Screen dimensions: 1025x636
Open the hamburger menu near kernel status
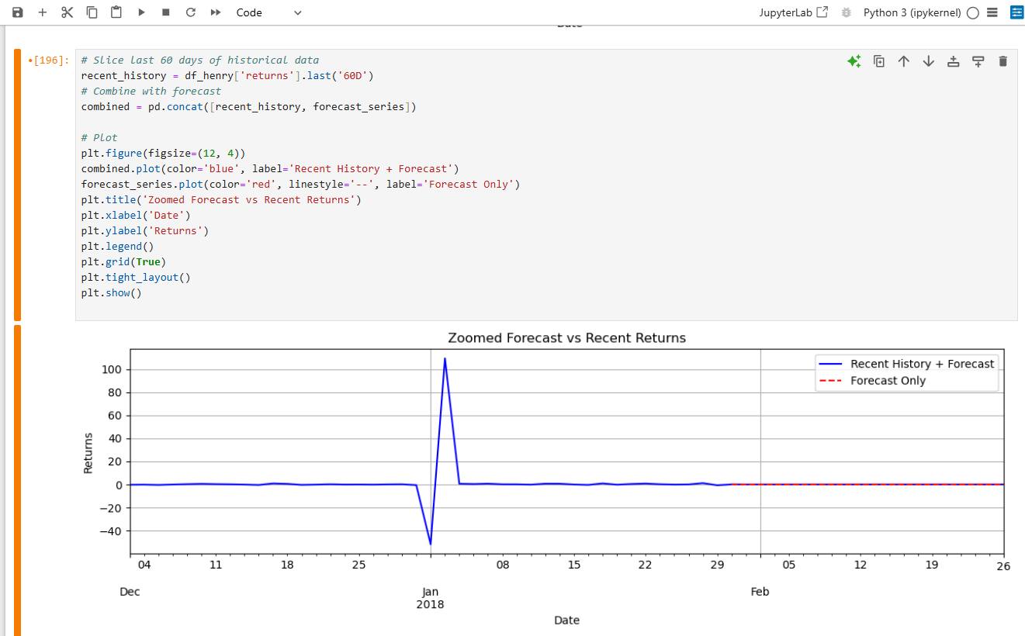(992, 12)
